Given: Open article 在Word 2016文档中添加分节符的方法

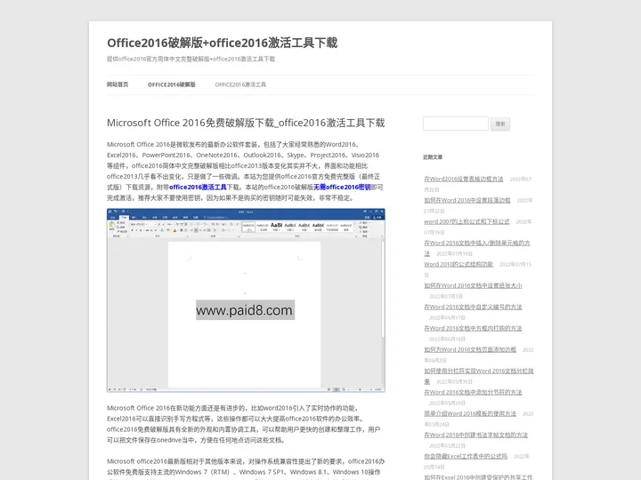Looking at the screenshot, I should click(x=473, y=392).
